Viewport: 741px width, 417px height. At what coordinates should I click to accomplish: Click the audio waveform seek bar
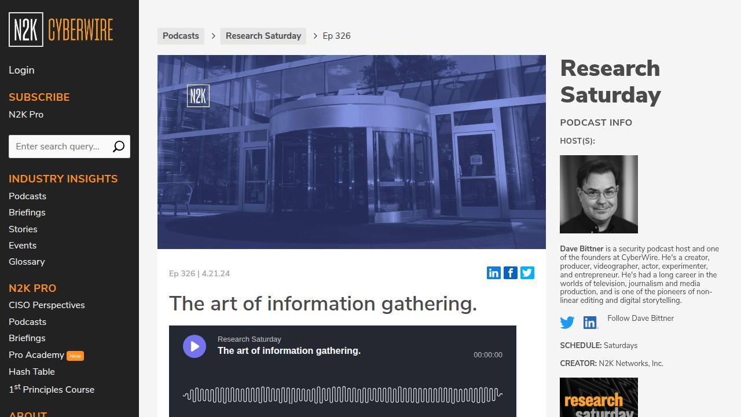[343, 395]
